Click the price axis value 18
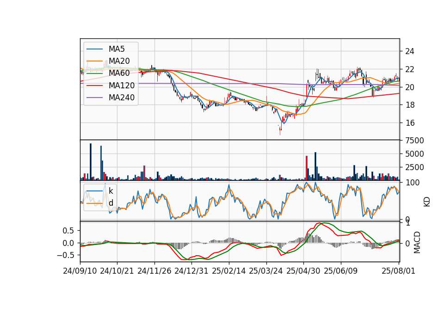The height and width of the screenshot is (319, 444). coord(410,105)
